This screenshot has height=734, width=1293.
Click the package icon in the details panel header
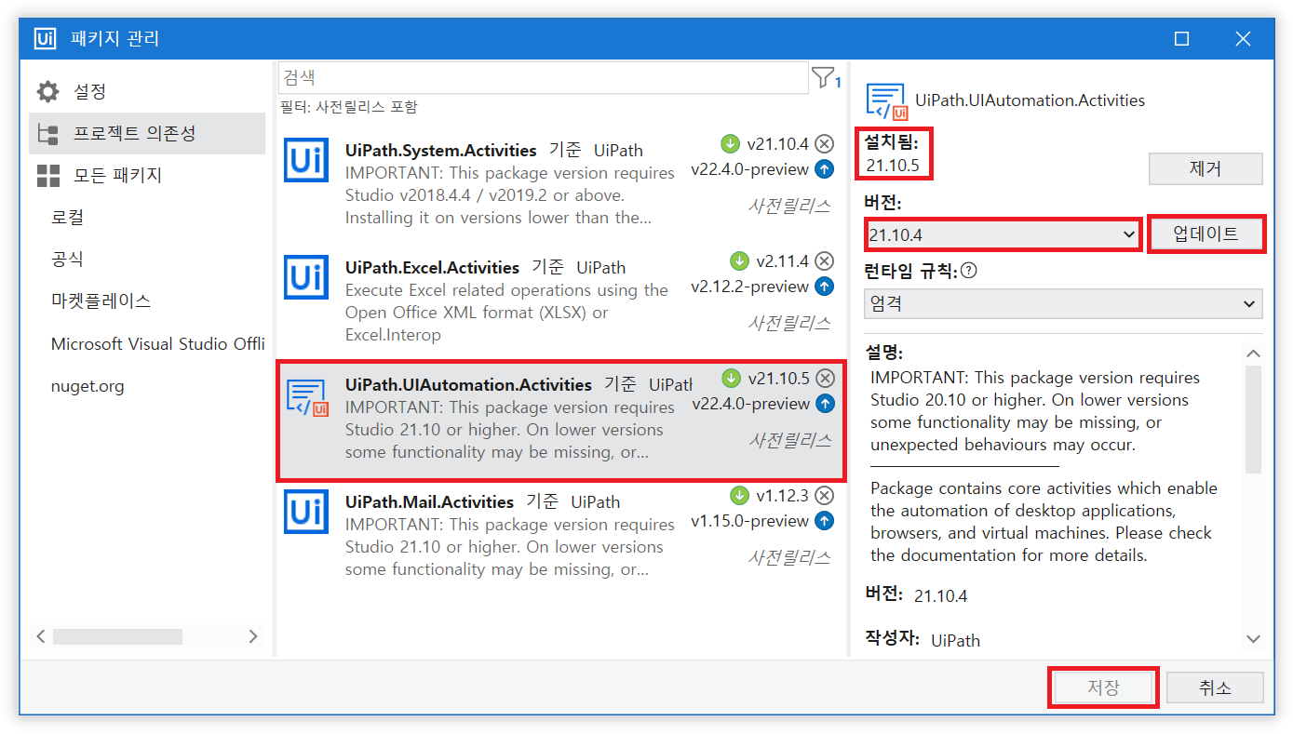click(x=886, y=100)
